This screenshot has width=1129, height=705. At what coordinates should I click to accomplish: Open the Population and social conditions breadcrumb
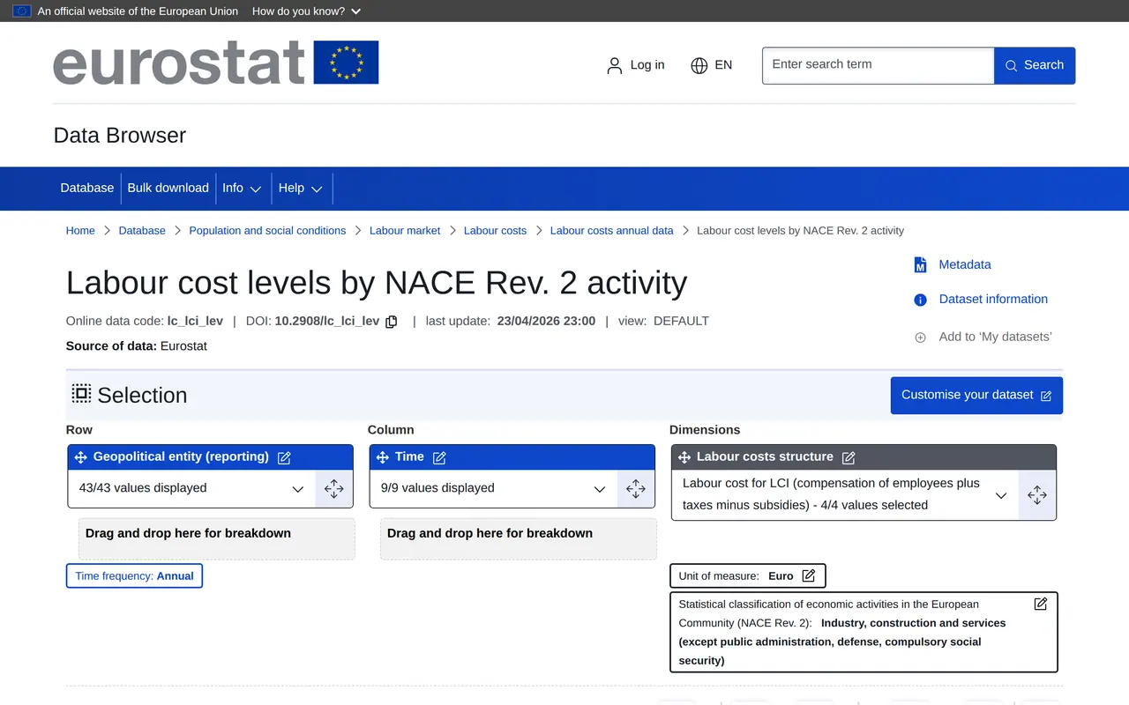point(267,231)
